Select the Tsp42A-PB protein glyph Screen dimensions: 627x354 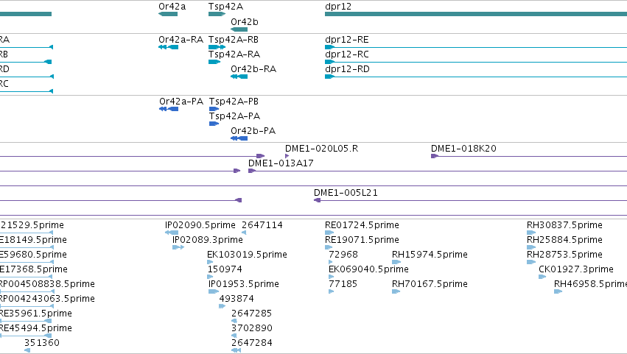[214, 109]
